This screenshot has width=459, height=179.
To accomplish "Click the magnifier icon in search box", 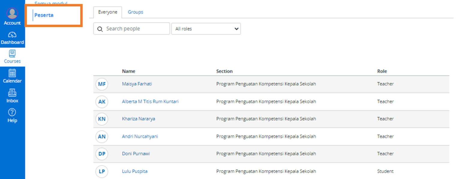I will [x=100, y=29].
